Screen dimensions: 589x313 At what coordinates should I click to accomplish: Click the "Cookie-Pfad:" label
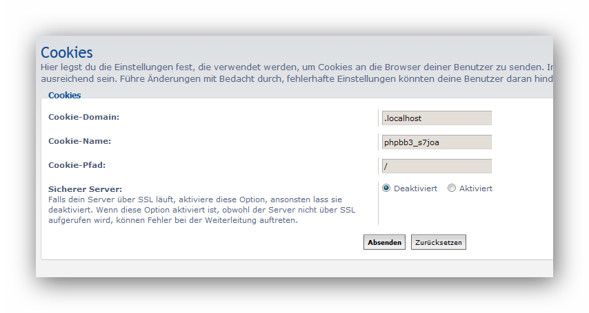click(x=77, y=165)
